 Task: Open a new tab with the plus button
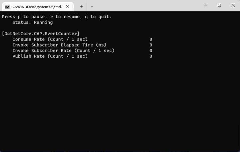(x=81, y=6)
